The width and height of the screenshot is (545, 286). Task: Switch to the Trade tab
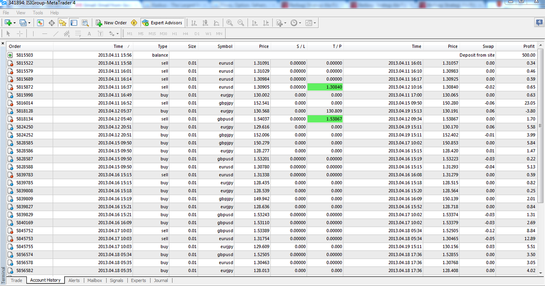pos(17,280)
